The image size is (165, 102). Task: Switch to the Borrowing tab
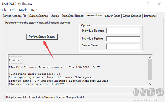(x=150, y=16)
